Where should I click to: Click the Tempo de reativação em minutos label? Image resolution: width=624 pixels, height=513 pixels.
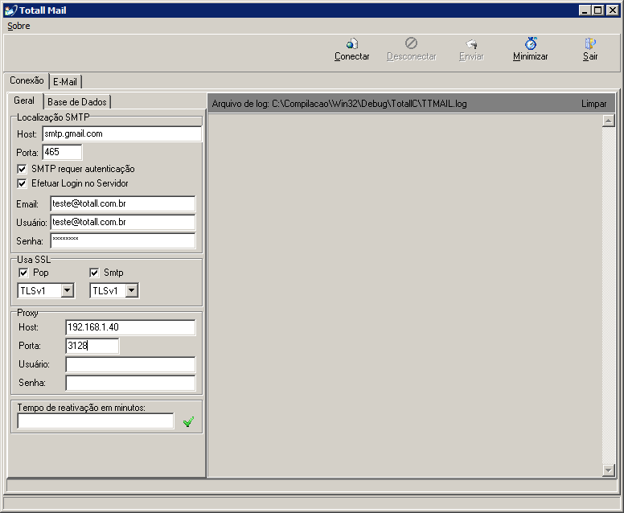[81, 408]
